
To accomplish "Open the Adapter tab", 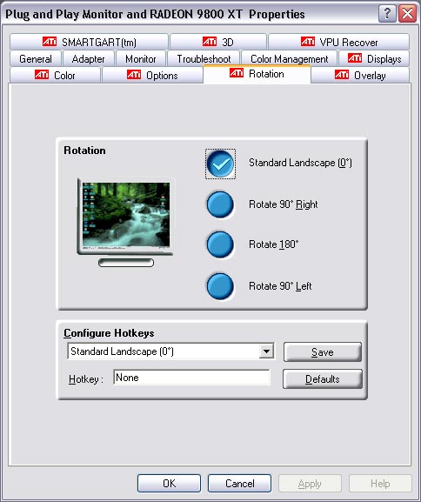I will [89, 59].
